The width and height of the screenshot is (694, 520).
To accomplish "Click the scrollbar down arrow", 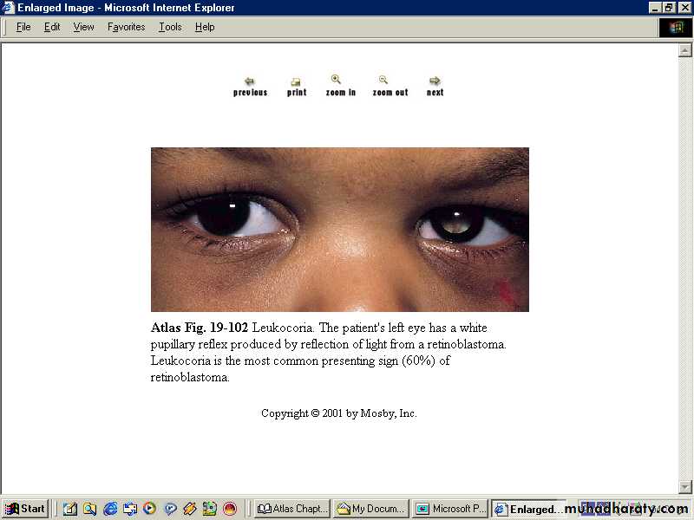I will click(x=685, y=487).
